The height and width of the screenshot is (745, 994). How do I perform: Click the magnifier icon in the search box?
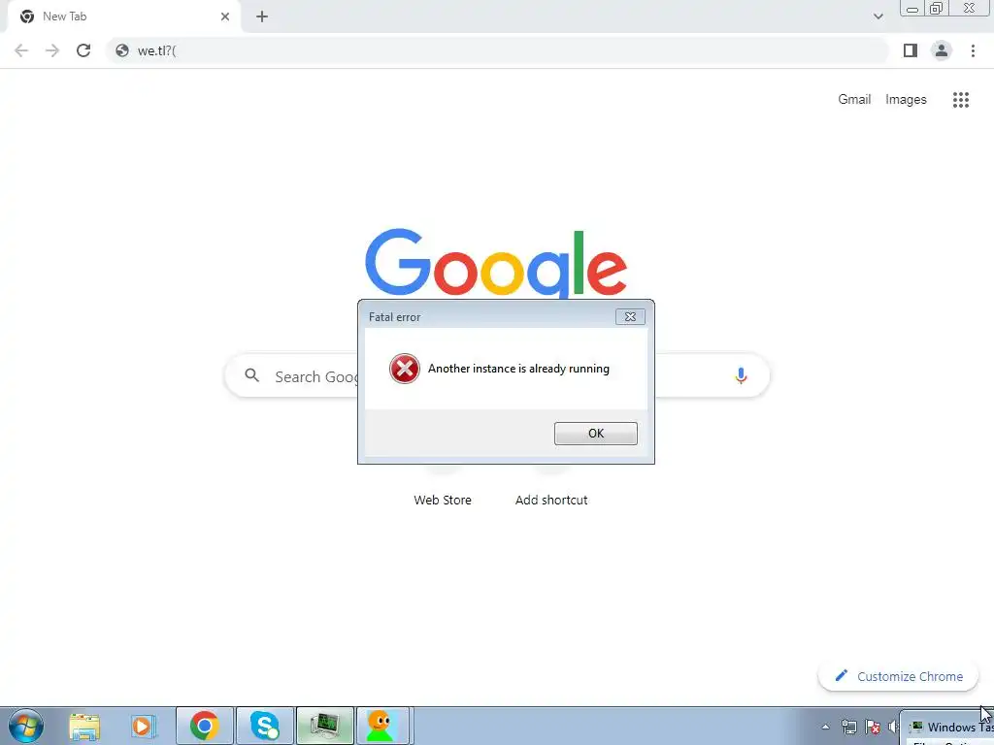click(x=251, y=375)
